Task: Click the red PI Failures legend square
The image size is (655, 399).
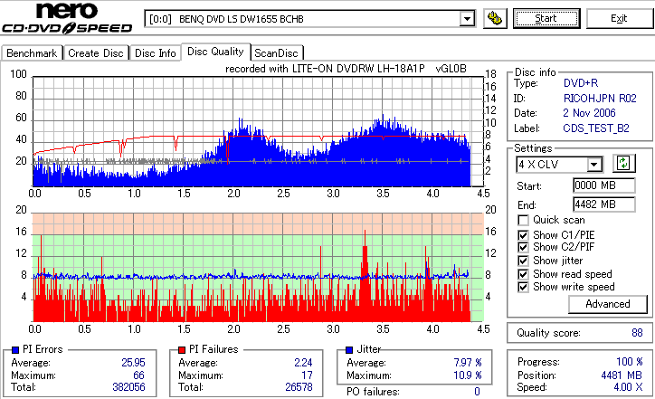Action: [x=182, y=350]
